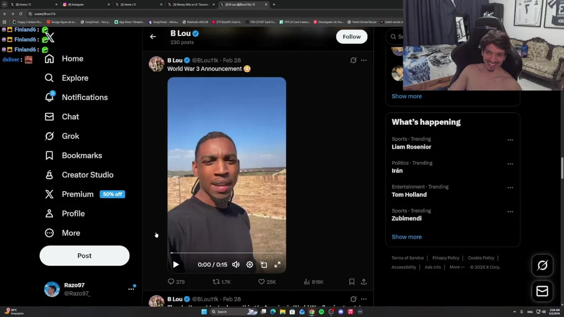The width and height of the screenshot is (564, 317).
Task: Open Notifications bell in sidebar
Action: (76, 97)
